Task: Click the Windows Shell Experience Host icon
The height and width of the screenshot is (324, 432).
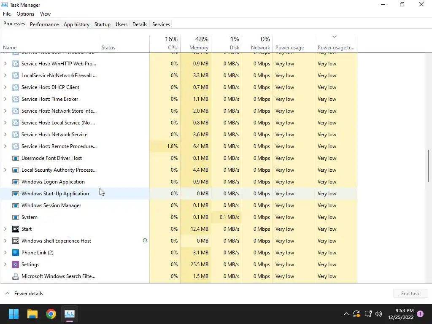Action: (x=16, y=241)
